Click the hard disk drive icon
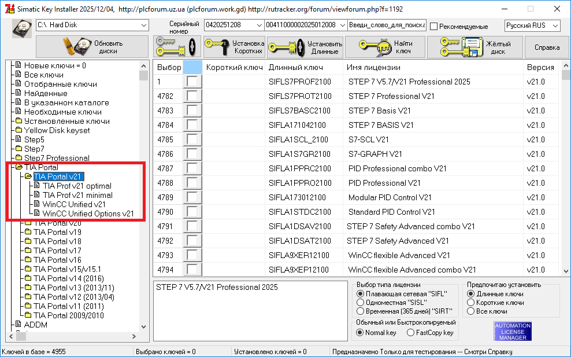 (23, 29)
